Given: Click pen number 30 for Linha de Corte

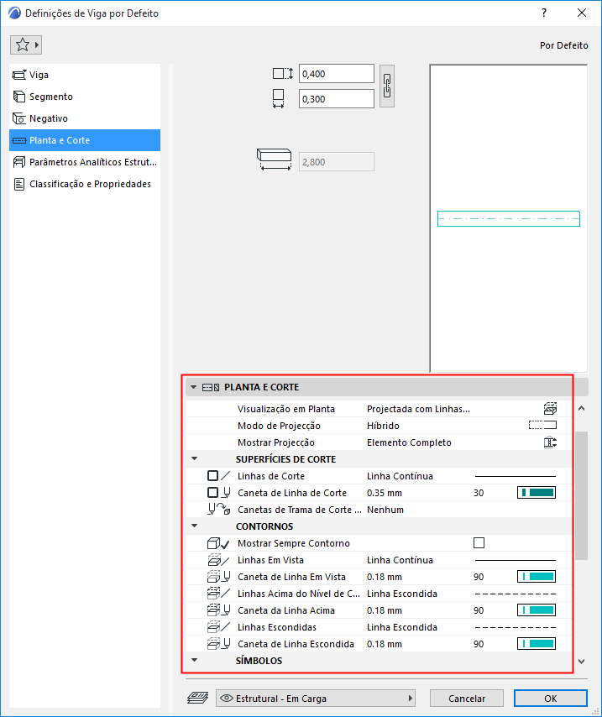Looking at the screenshot, I should coord(479,493).
